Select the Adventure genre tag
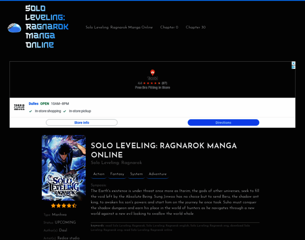305x240 pixels. click(x=158, y=174)
